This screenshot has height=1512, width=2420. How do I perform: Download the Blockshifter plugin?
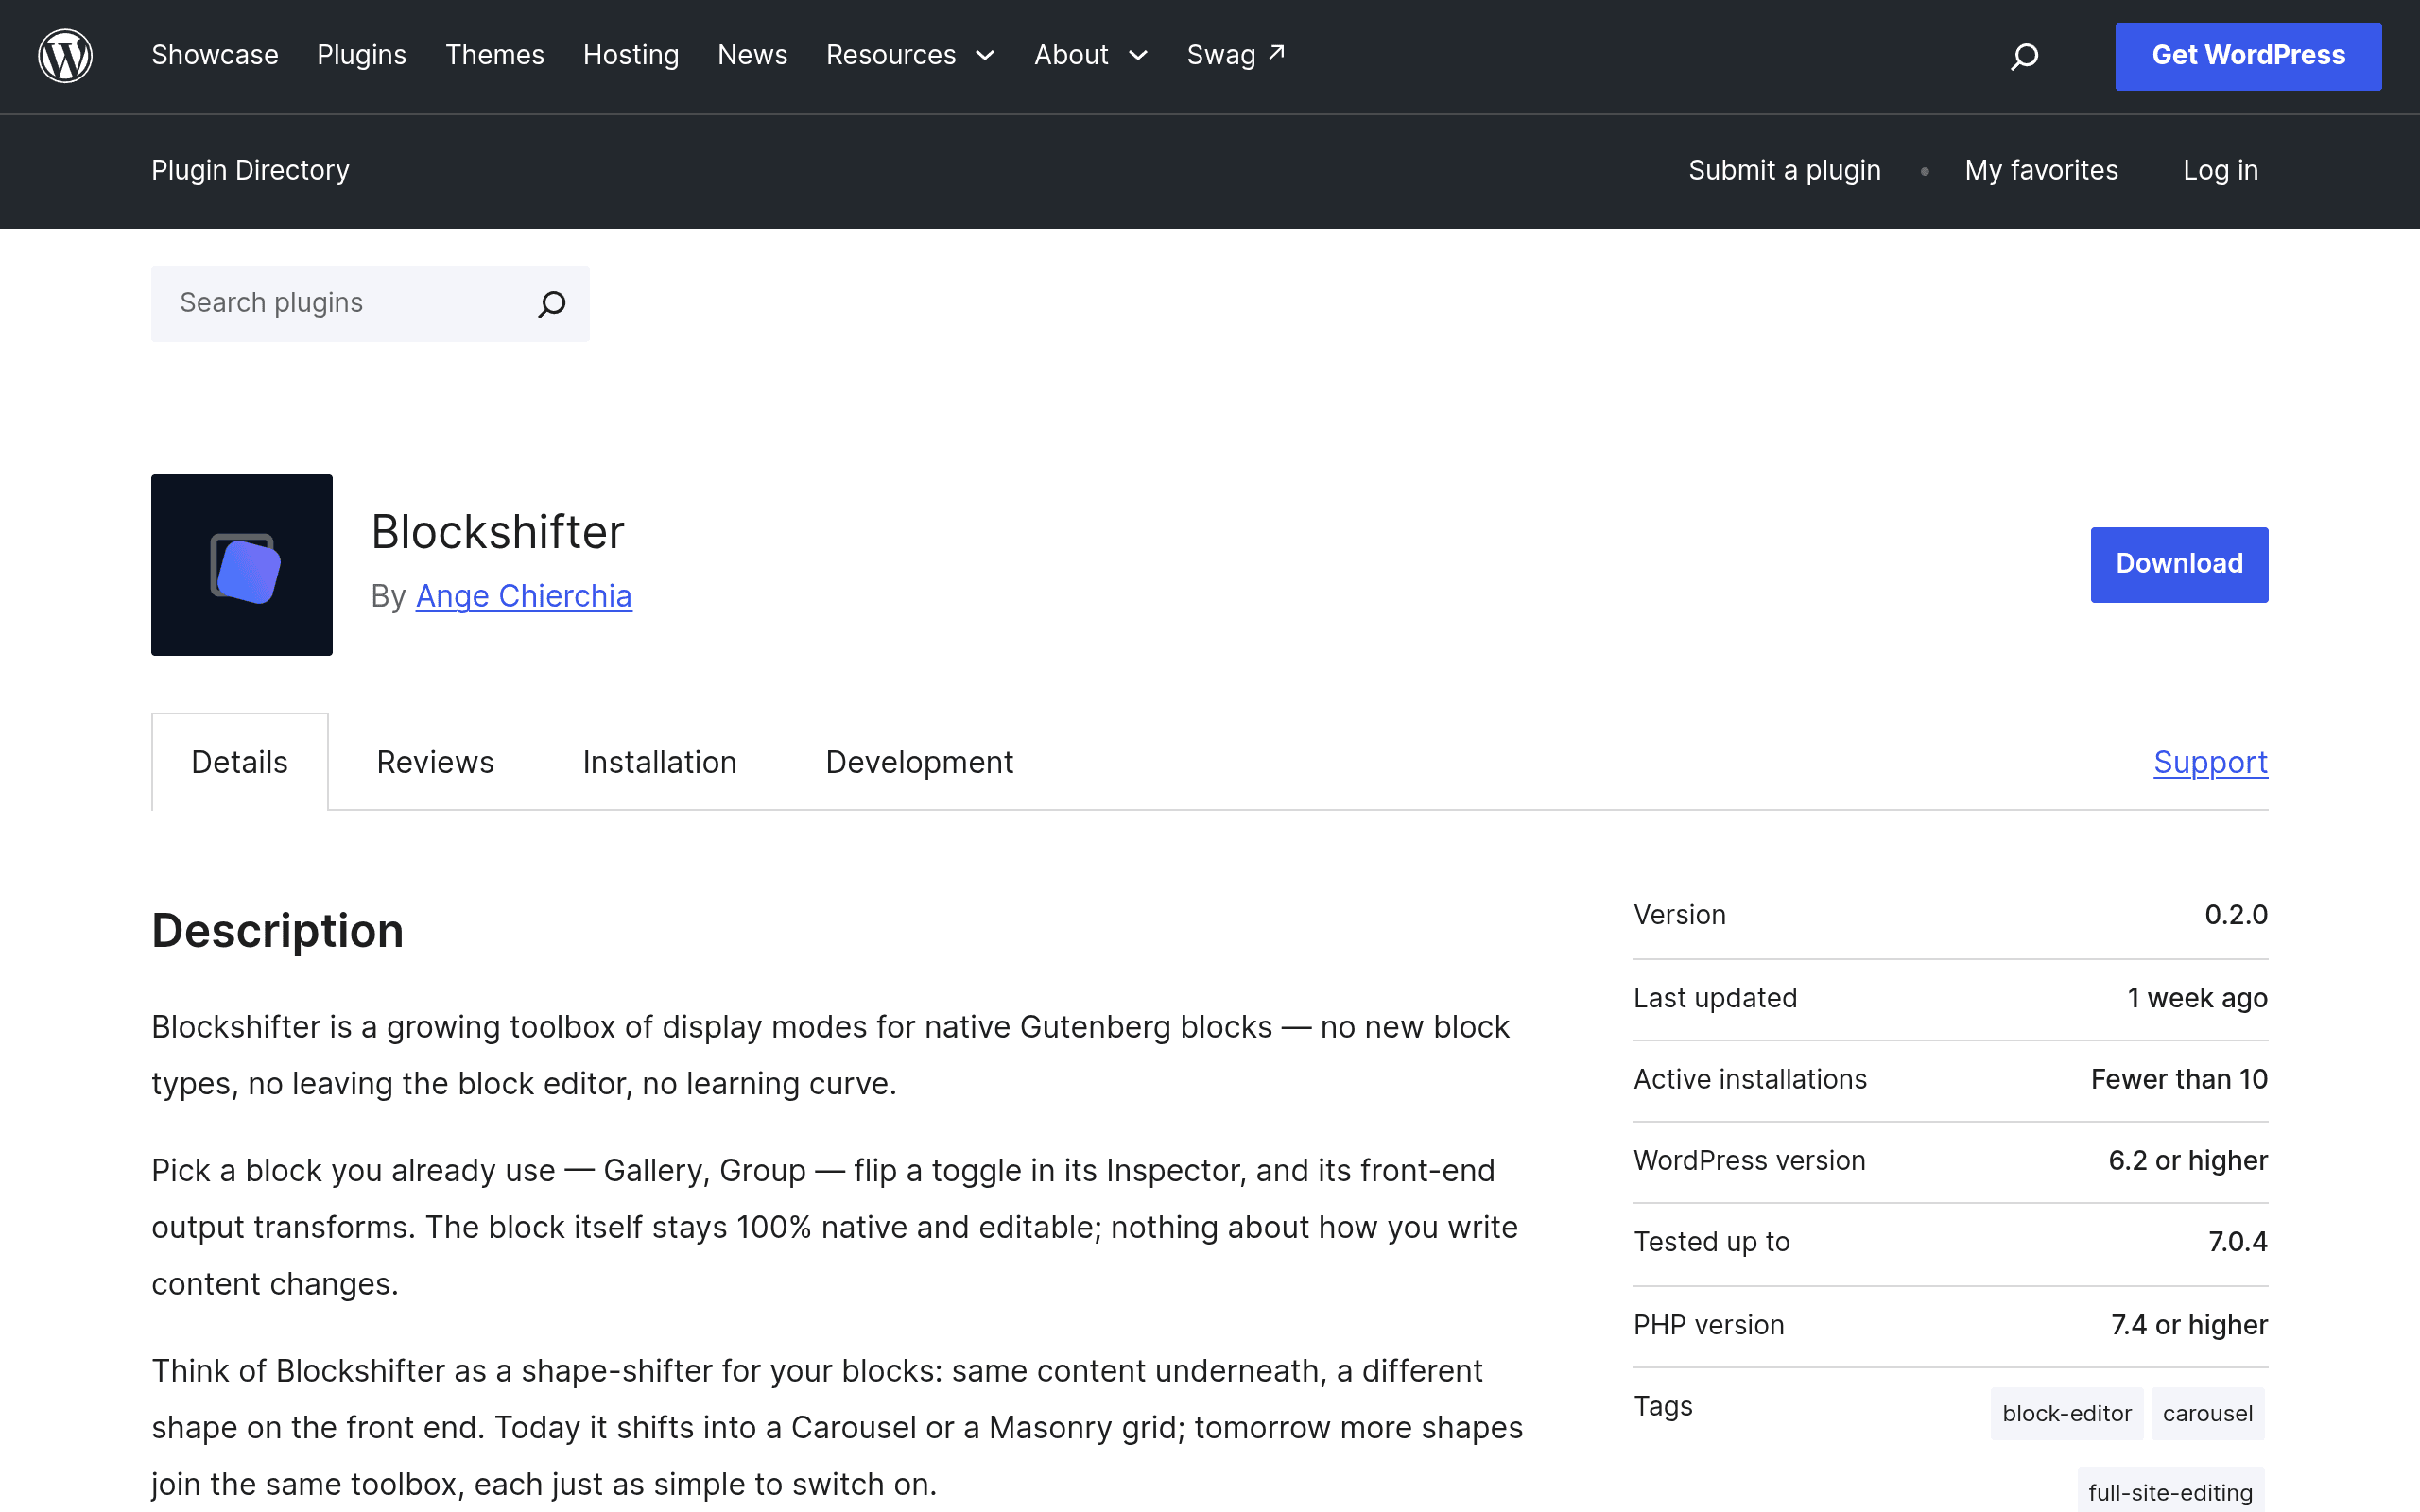(x=2179, y=565)
